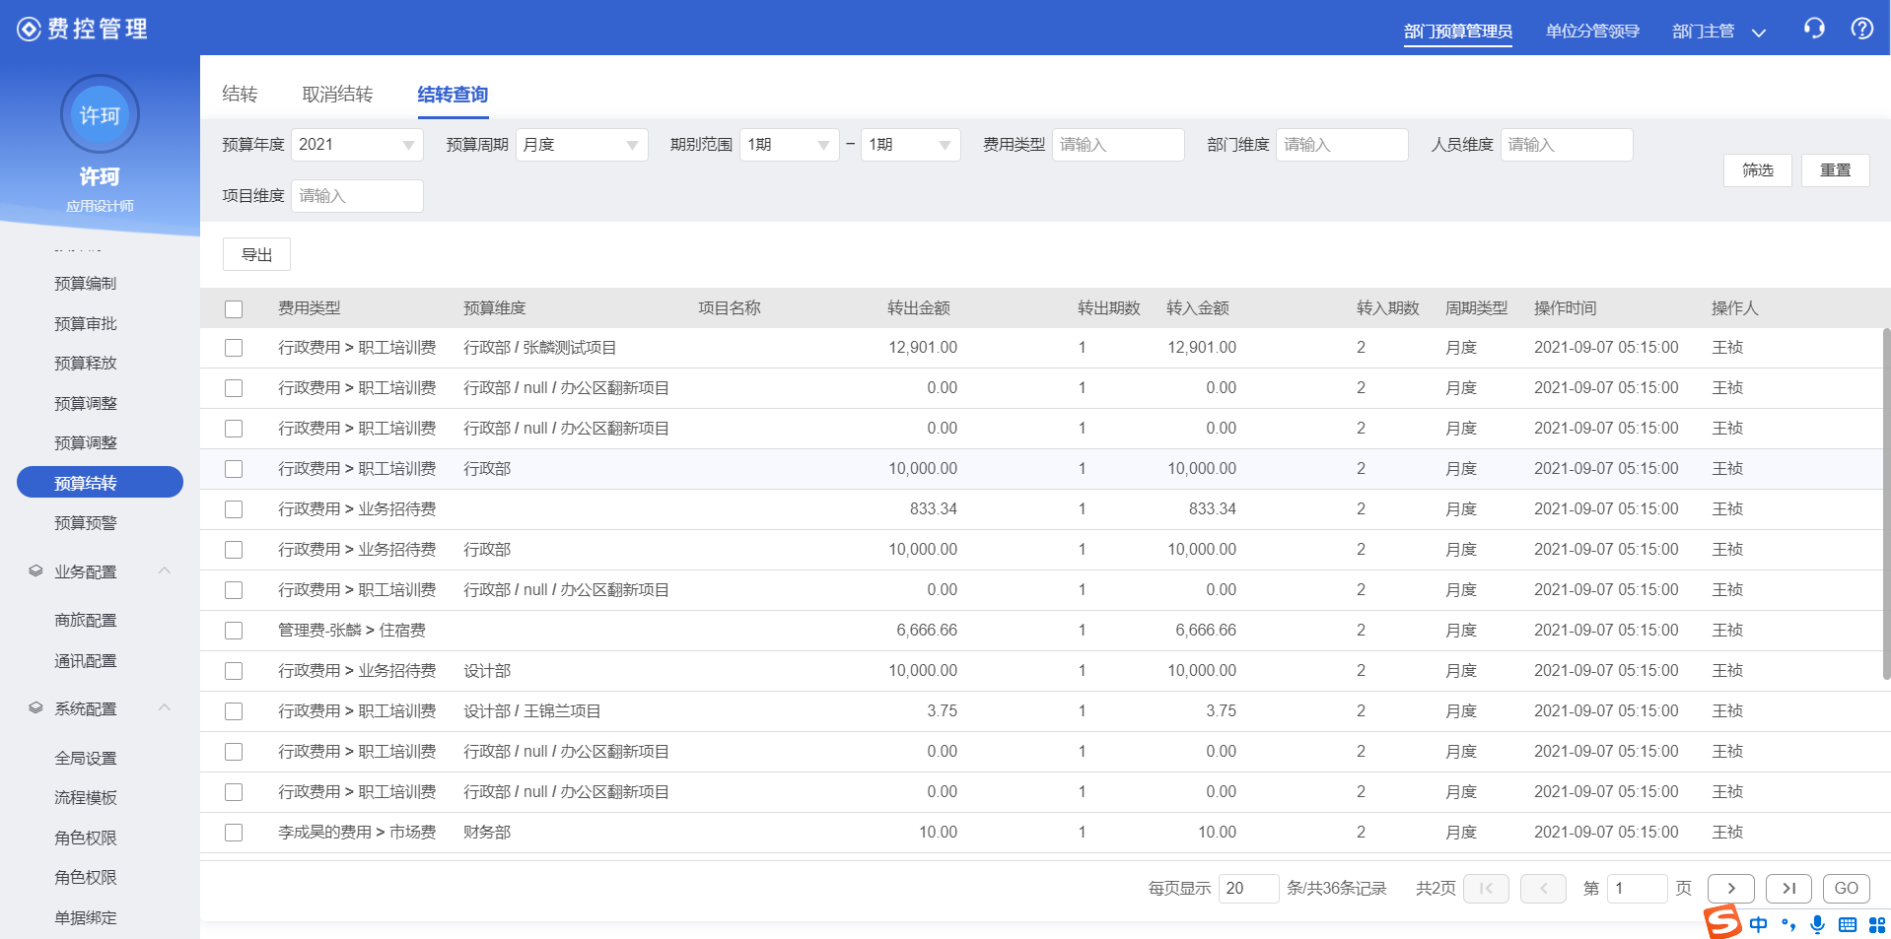Open 预算编制 in sidebar
This screenshot has width=1891, height=939.
click(86, 284)
